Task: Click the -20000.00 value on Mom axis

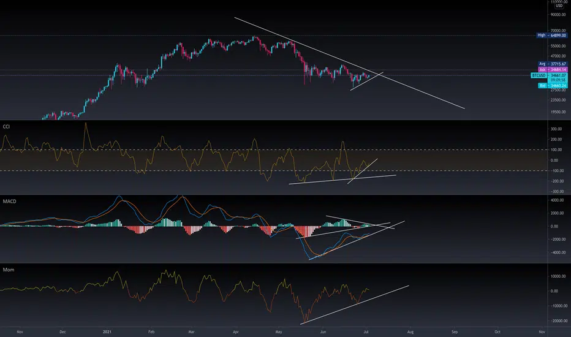Action: pos(558,320)
